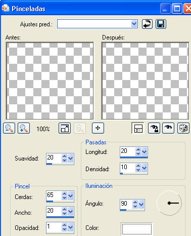Screen dimensions: 191x236
Task: Toggle auto proof eye with lock icon
Action: coord(154,128)
